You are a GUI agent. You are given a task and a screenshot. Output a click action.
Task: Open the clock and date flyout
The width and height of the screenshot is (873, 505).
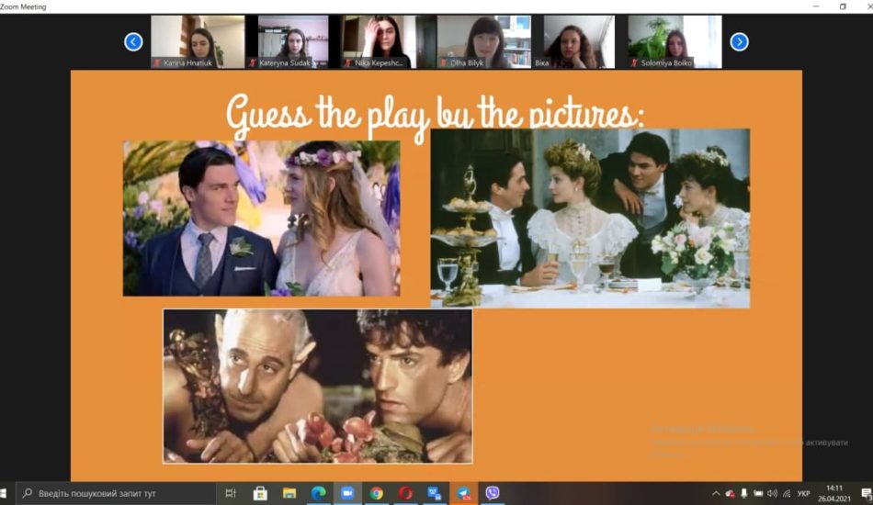pos(833,493)
